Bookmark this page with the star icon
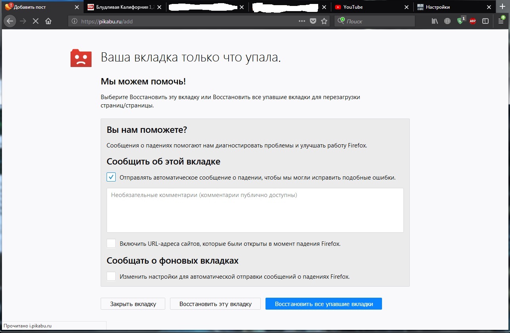This screenshot has width=510, height=333. [x=324, y=21]
